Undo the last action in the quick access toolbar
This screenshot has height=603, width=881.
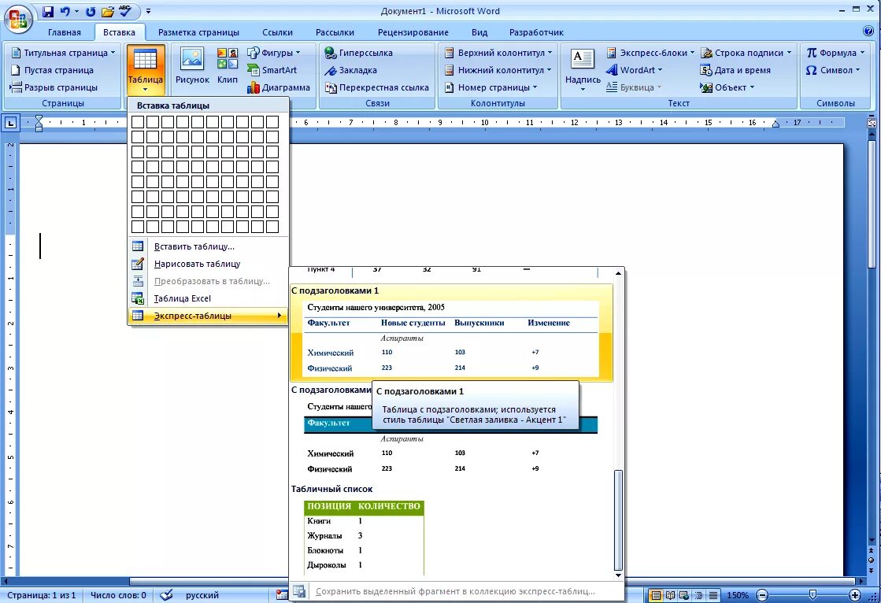point(65,11)
